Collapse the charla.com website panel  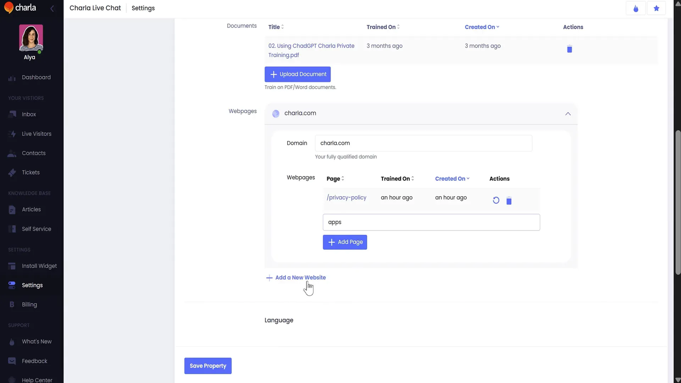[568, 114]
